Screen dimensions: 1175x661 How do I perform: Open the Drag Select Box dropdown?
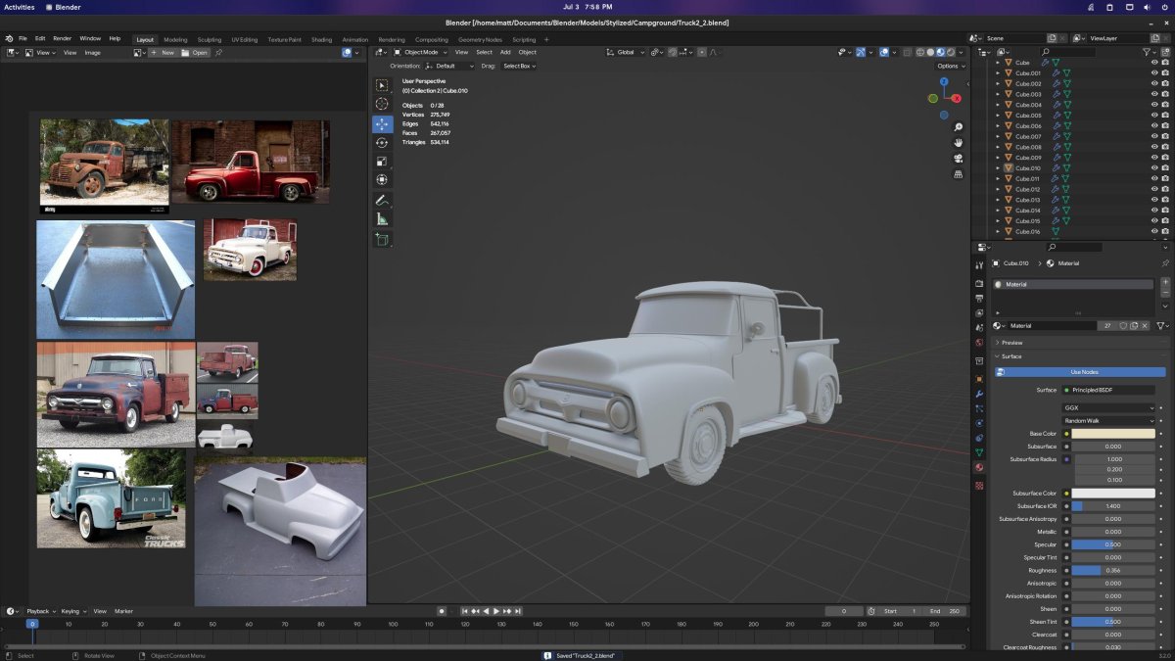(519, 66)
